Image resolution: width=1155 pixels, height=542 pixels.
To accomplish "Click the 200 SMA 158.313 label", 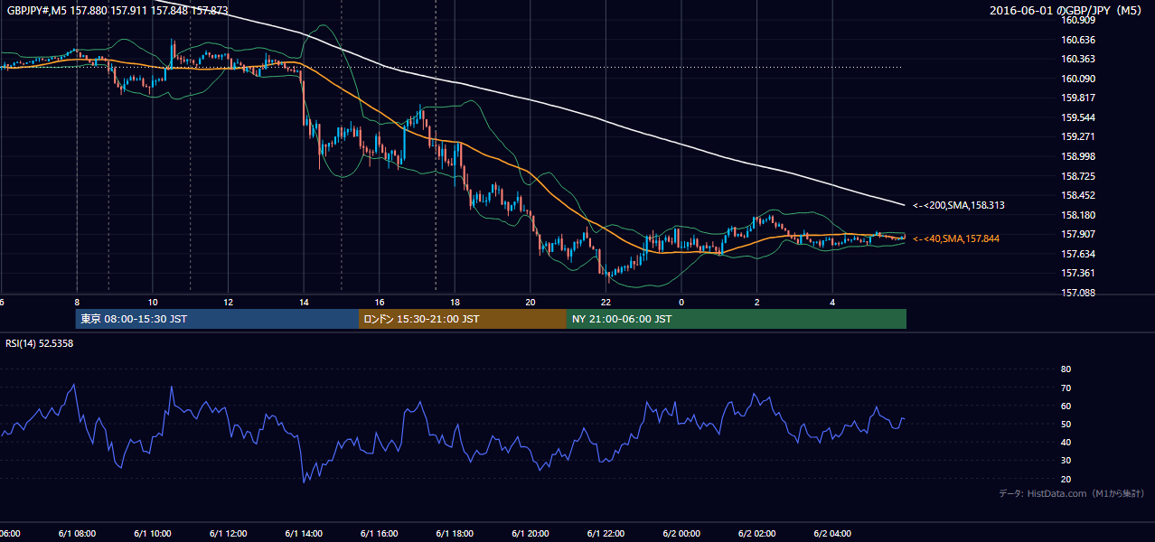I will (x=959, y=206).
